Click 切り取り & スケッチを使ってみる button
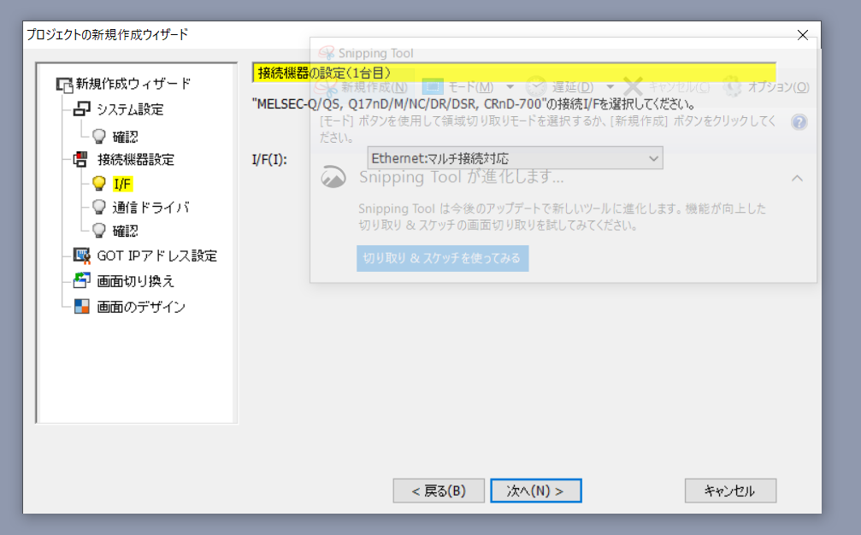Viewport: 861px width, 535px height. (x=443, y=258)
